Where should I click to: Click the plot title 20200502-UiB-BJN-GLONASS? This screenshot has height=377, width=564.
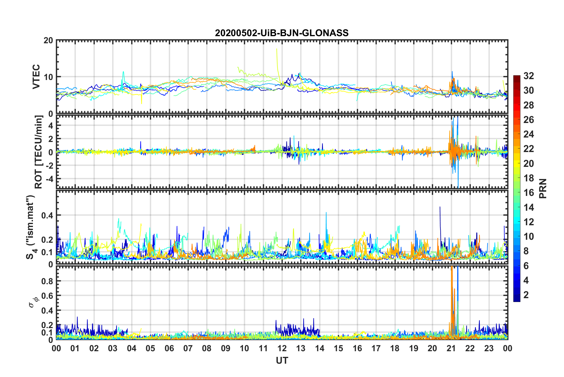coord(282,33)
